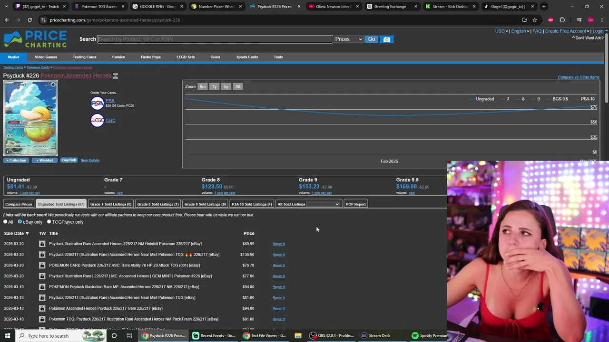Switch to PSA 10 Sold Listings tab

(x=252, y=204)
